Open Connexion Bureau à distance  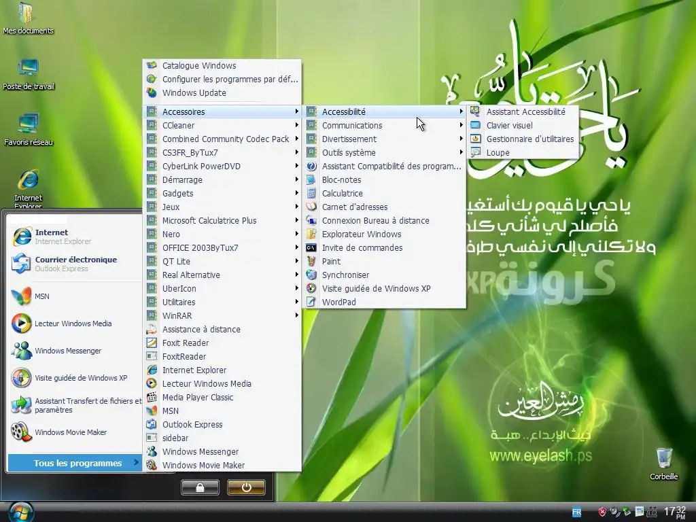pyautogui.click(x=385, y=220)
